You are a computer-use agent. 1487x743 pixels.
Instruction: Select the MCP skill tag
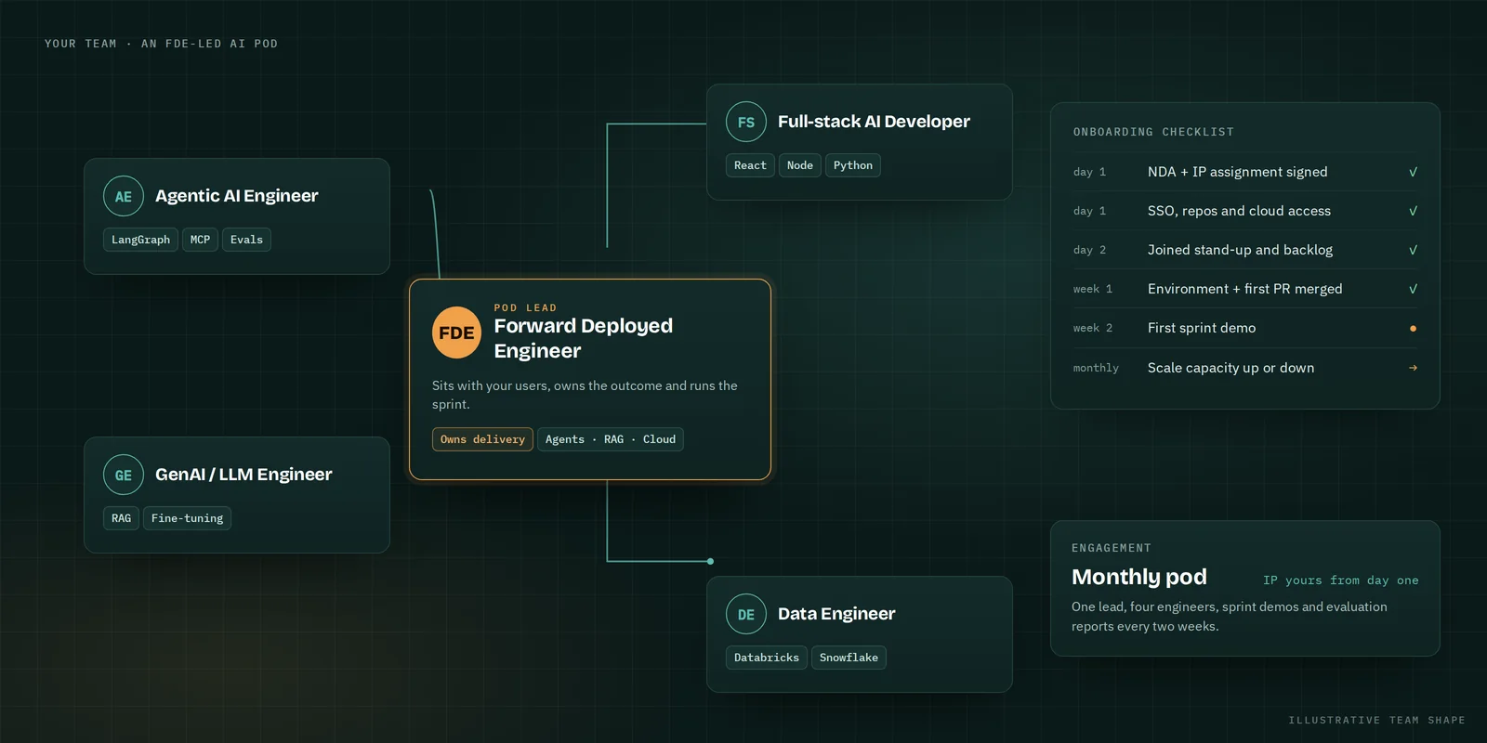pyautogui.click(x=200, y=240)
